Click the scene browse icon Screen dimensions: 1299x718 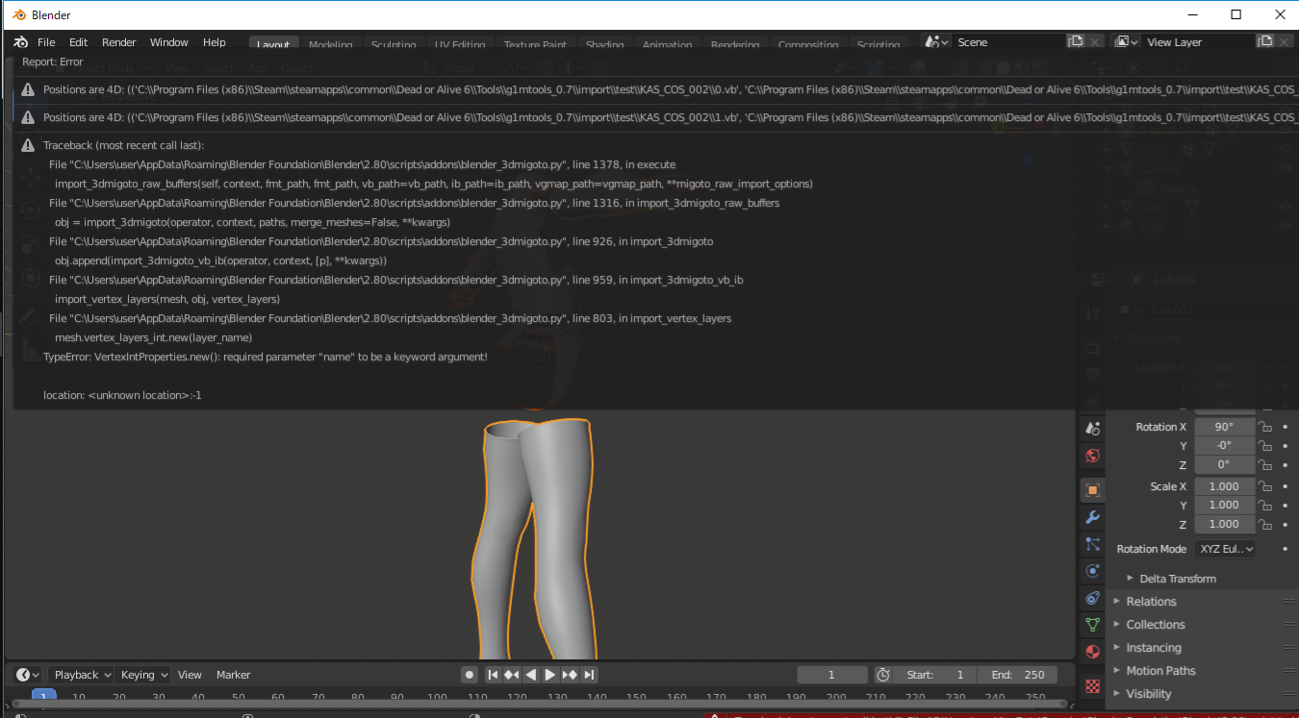point(936,42)
